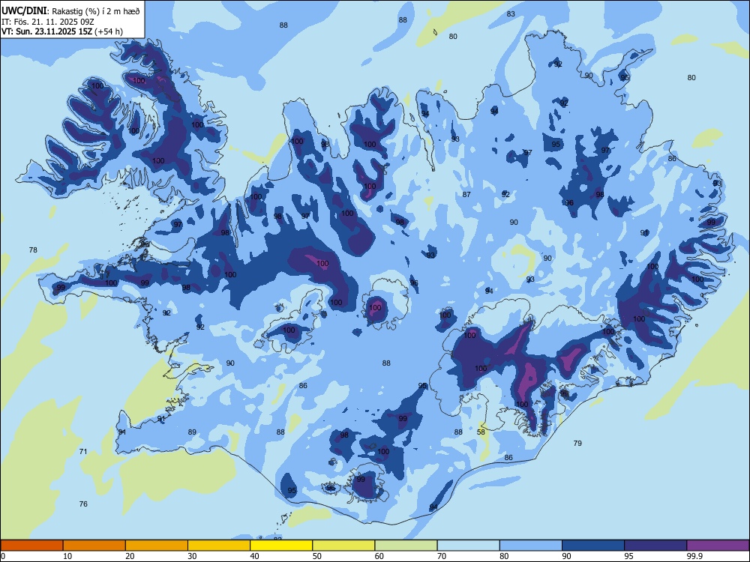Select the medium blue 80–90 legend swatch
This screenshot has width=750, height=562.
click(x=531, y=546)
